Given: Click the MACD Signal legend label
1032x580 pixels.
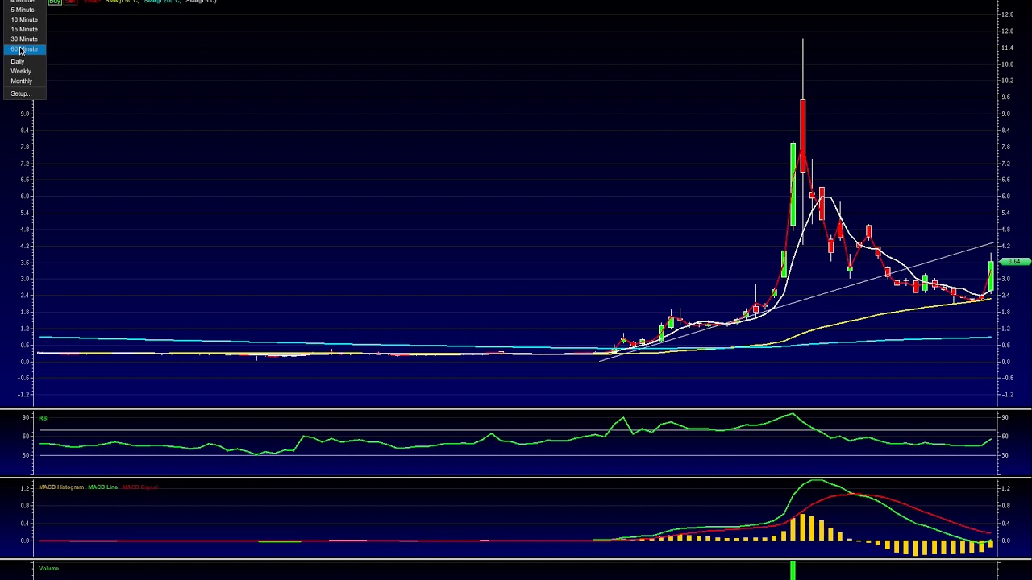Looking at the screenshot, I should coord(140,487).
